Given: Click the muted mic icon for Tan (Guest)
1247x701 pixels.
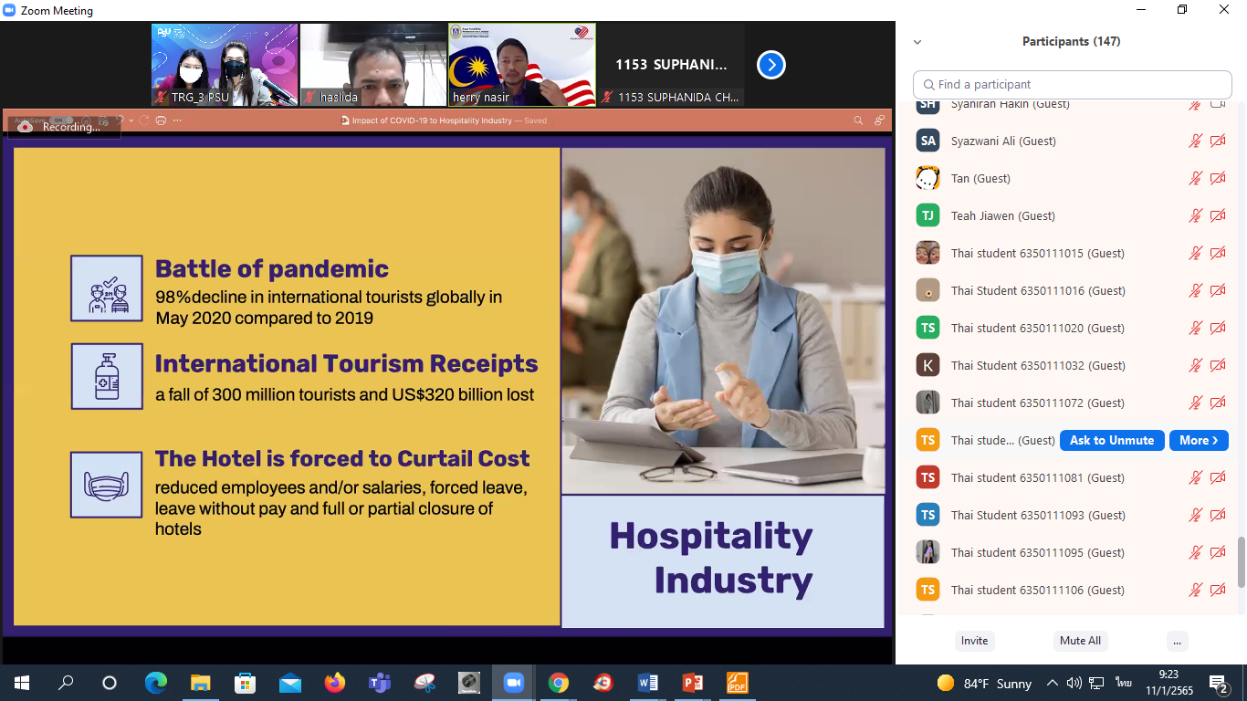Looking at the screenshot, I should [1195, 178].
